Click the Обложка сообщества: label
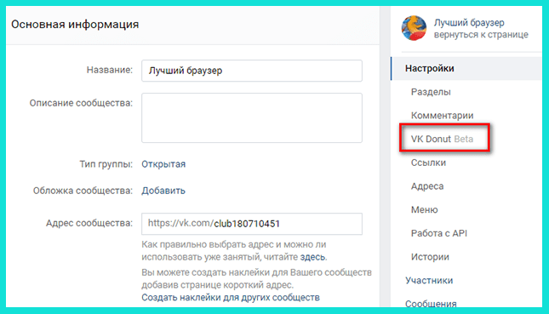The image size is (549, 314). [83, 191]
